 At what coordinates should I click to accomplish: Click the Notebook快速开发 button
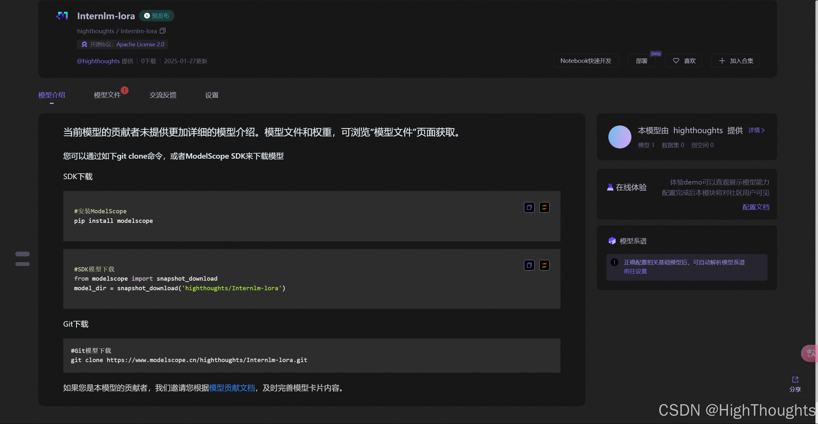[586, 61]
